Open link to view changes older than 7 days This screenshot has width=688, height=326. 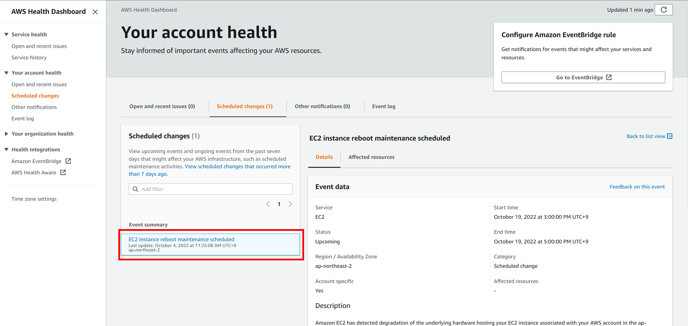coord(209,170)
